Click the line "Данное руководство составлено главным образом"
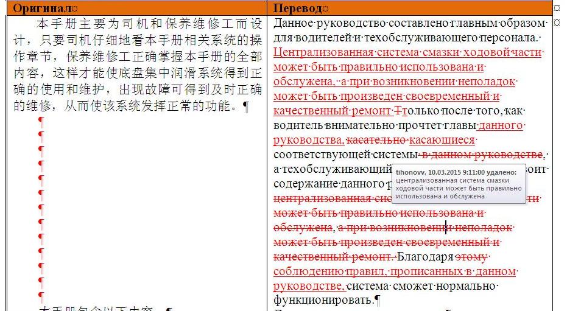Screen dimensions: 567x311 [409, 23]
